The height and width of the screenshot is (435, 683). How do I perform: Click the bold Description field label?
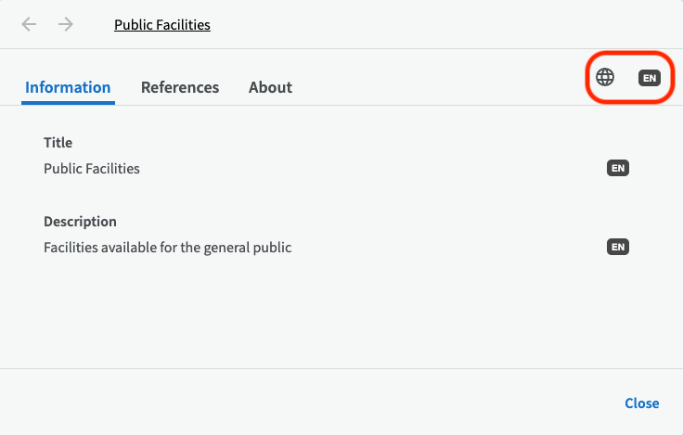click(80, 222)
